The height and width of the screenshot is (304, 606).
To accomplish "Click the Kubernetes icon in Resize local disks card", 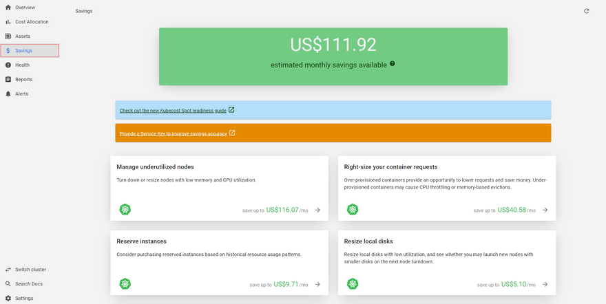I will pos(353,283).
